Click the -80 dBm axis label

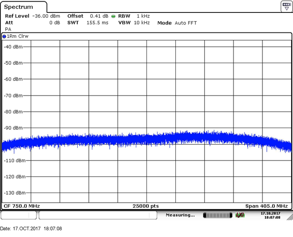[x=13, y=112]
